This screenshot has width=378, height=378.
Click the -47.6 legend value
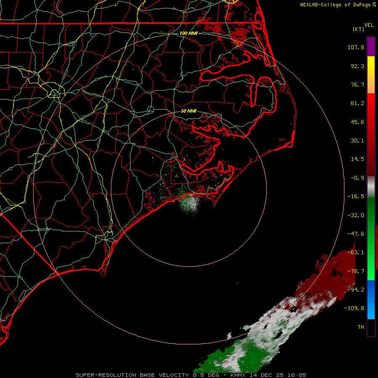(356, 234)
